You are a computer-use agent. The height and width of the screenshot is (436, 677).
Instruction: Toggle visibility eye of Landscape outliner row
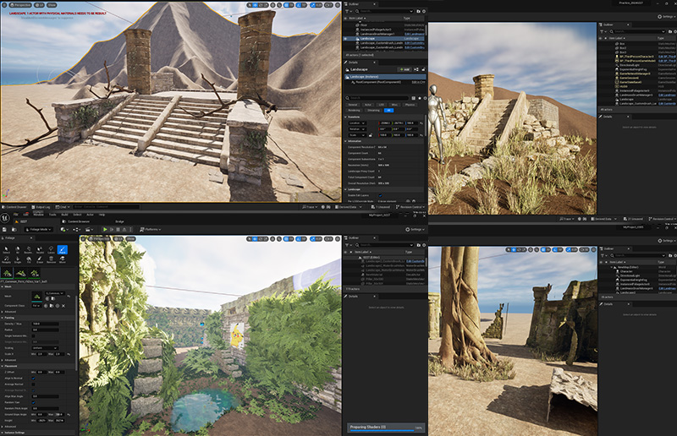pos(345,38)
